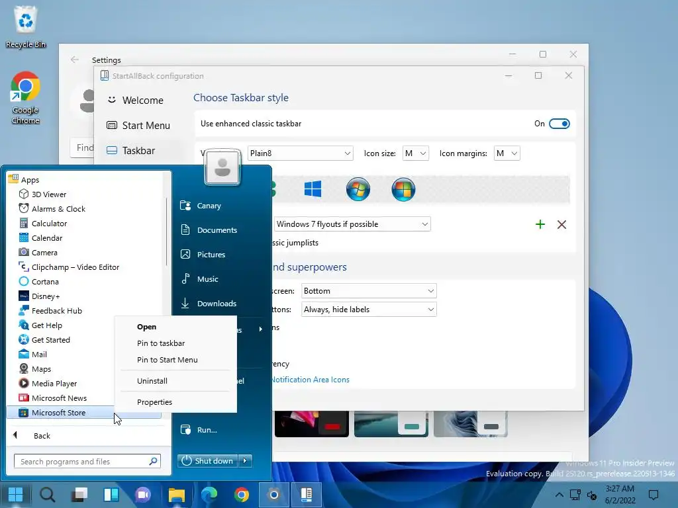Screen dimensions: 678x508
Task: Launch Alarms & Clock app
Action: (52, 208)
